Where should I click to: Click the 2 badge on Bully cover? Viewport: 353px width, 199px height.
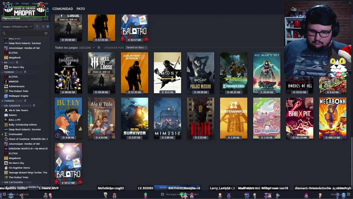tap(58, 135)
